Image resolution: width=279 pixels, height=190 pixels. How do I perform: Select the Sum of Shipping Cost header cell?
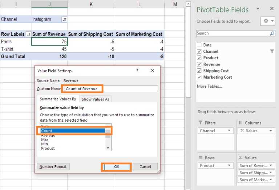91,34
